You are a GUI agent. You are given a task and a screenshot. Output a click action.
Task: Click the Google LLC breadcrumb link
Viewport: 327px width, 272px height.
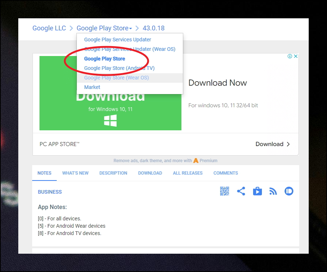click(49, 28)
